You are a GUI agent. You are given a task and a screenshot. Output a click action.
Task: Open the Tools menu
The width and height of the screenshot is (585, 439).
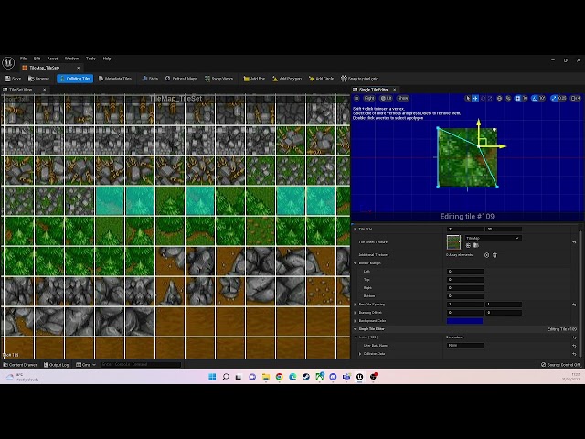pyautogui.click(x=90, y=59)
